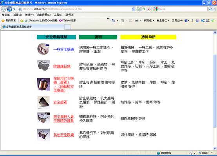217x156 pixels.
Task: Open the 編輯(E) menu
Action: point(18,15)
